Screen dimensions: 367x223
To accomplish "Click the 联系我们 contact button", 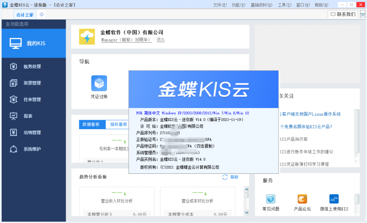I will pos(343,14).
